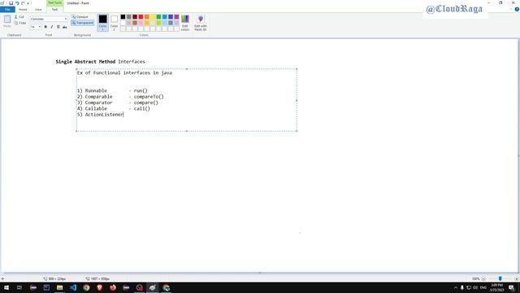Click the zoom slider thumb
The height and width of the screenshot is (293, 520).
tap(500, 278)
